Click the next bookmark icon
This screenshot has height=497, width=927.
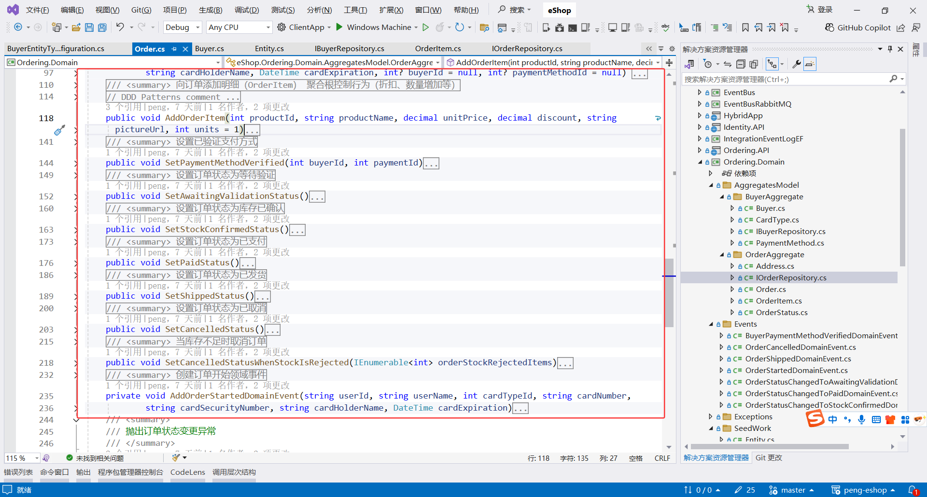point(772,28)
